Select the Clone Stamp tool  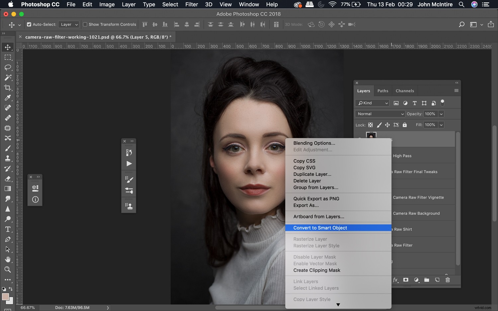coord(8,158)
